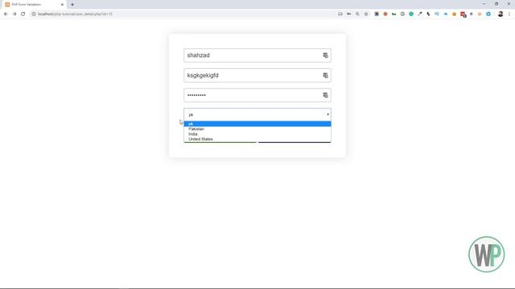
Task: Choose India from the country list
Action: click(x=257, y=134)
